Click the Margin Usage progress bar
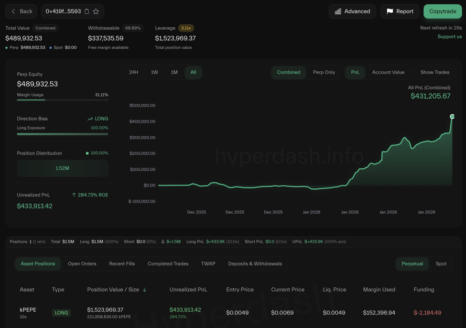This screenshot has width=466, height=328. tap(62, 100)
